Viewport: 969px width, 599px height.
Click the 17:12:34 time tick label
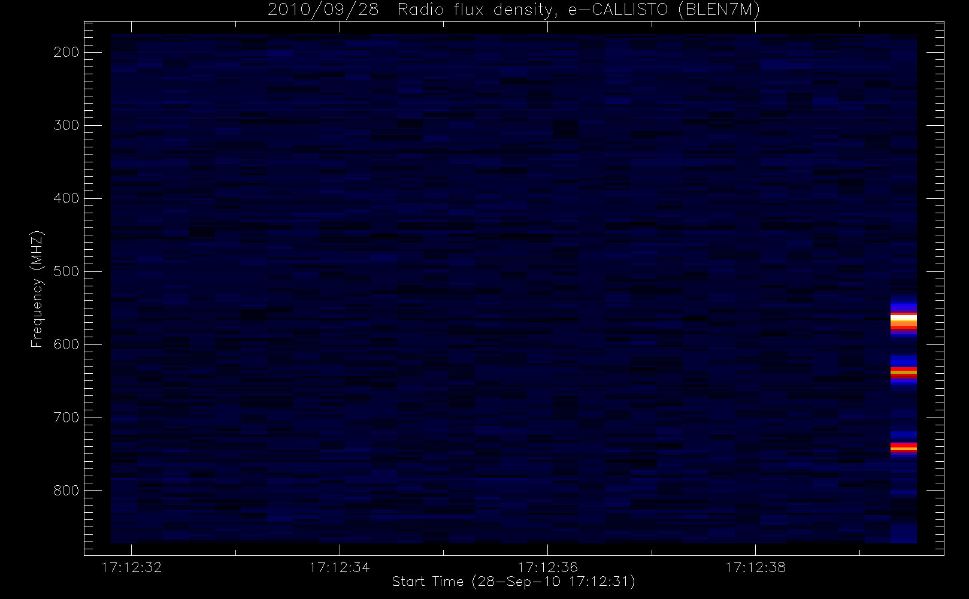click(x=340, y=567)
